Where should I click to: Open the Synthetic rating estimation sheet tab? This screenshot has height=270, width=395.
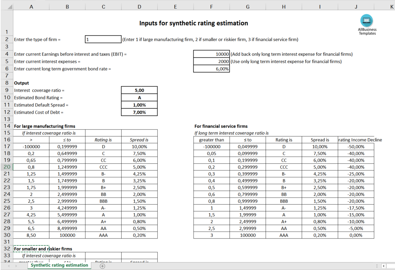coord(59,265)
